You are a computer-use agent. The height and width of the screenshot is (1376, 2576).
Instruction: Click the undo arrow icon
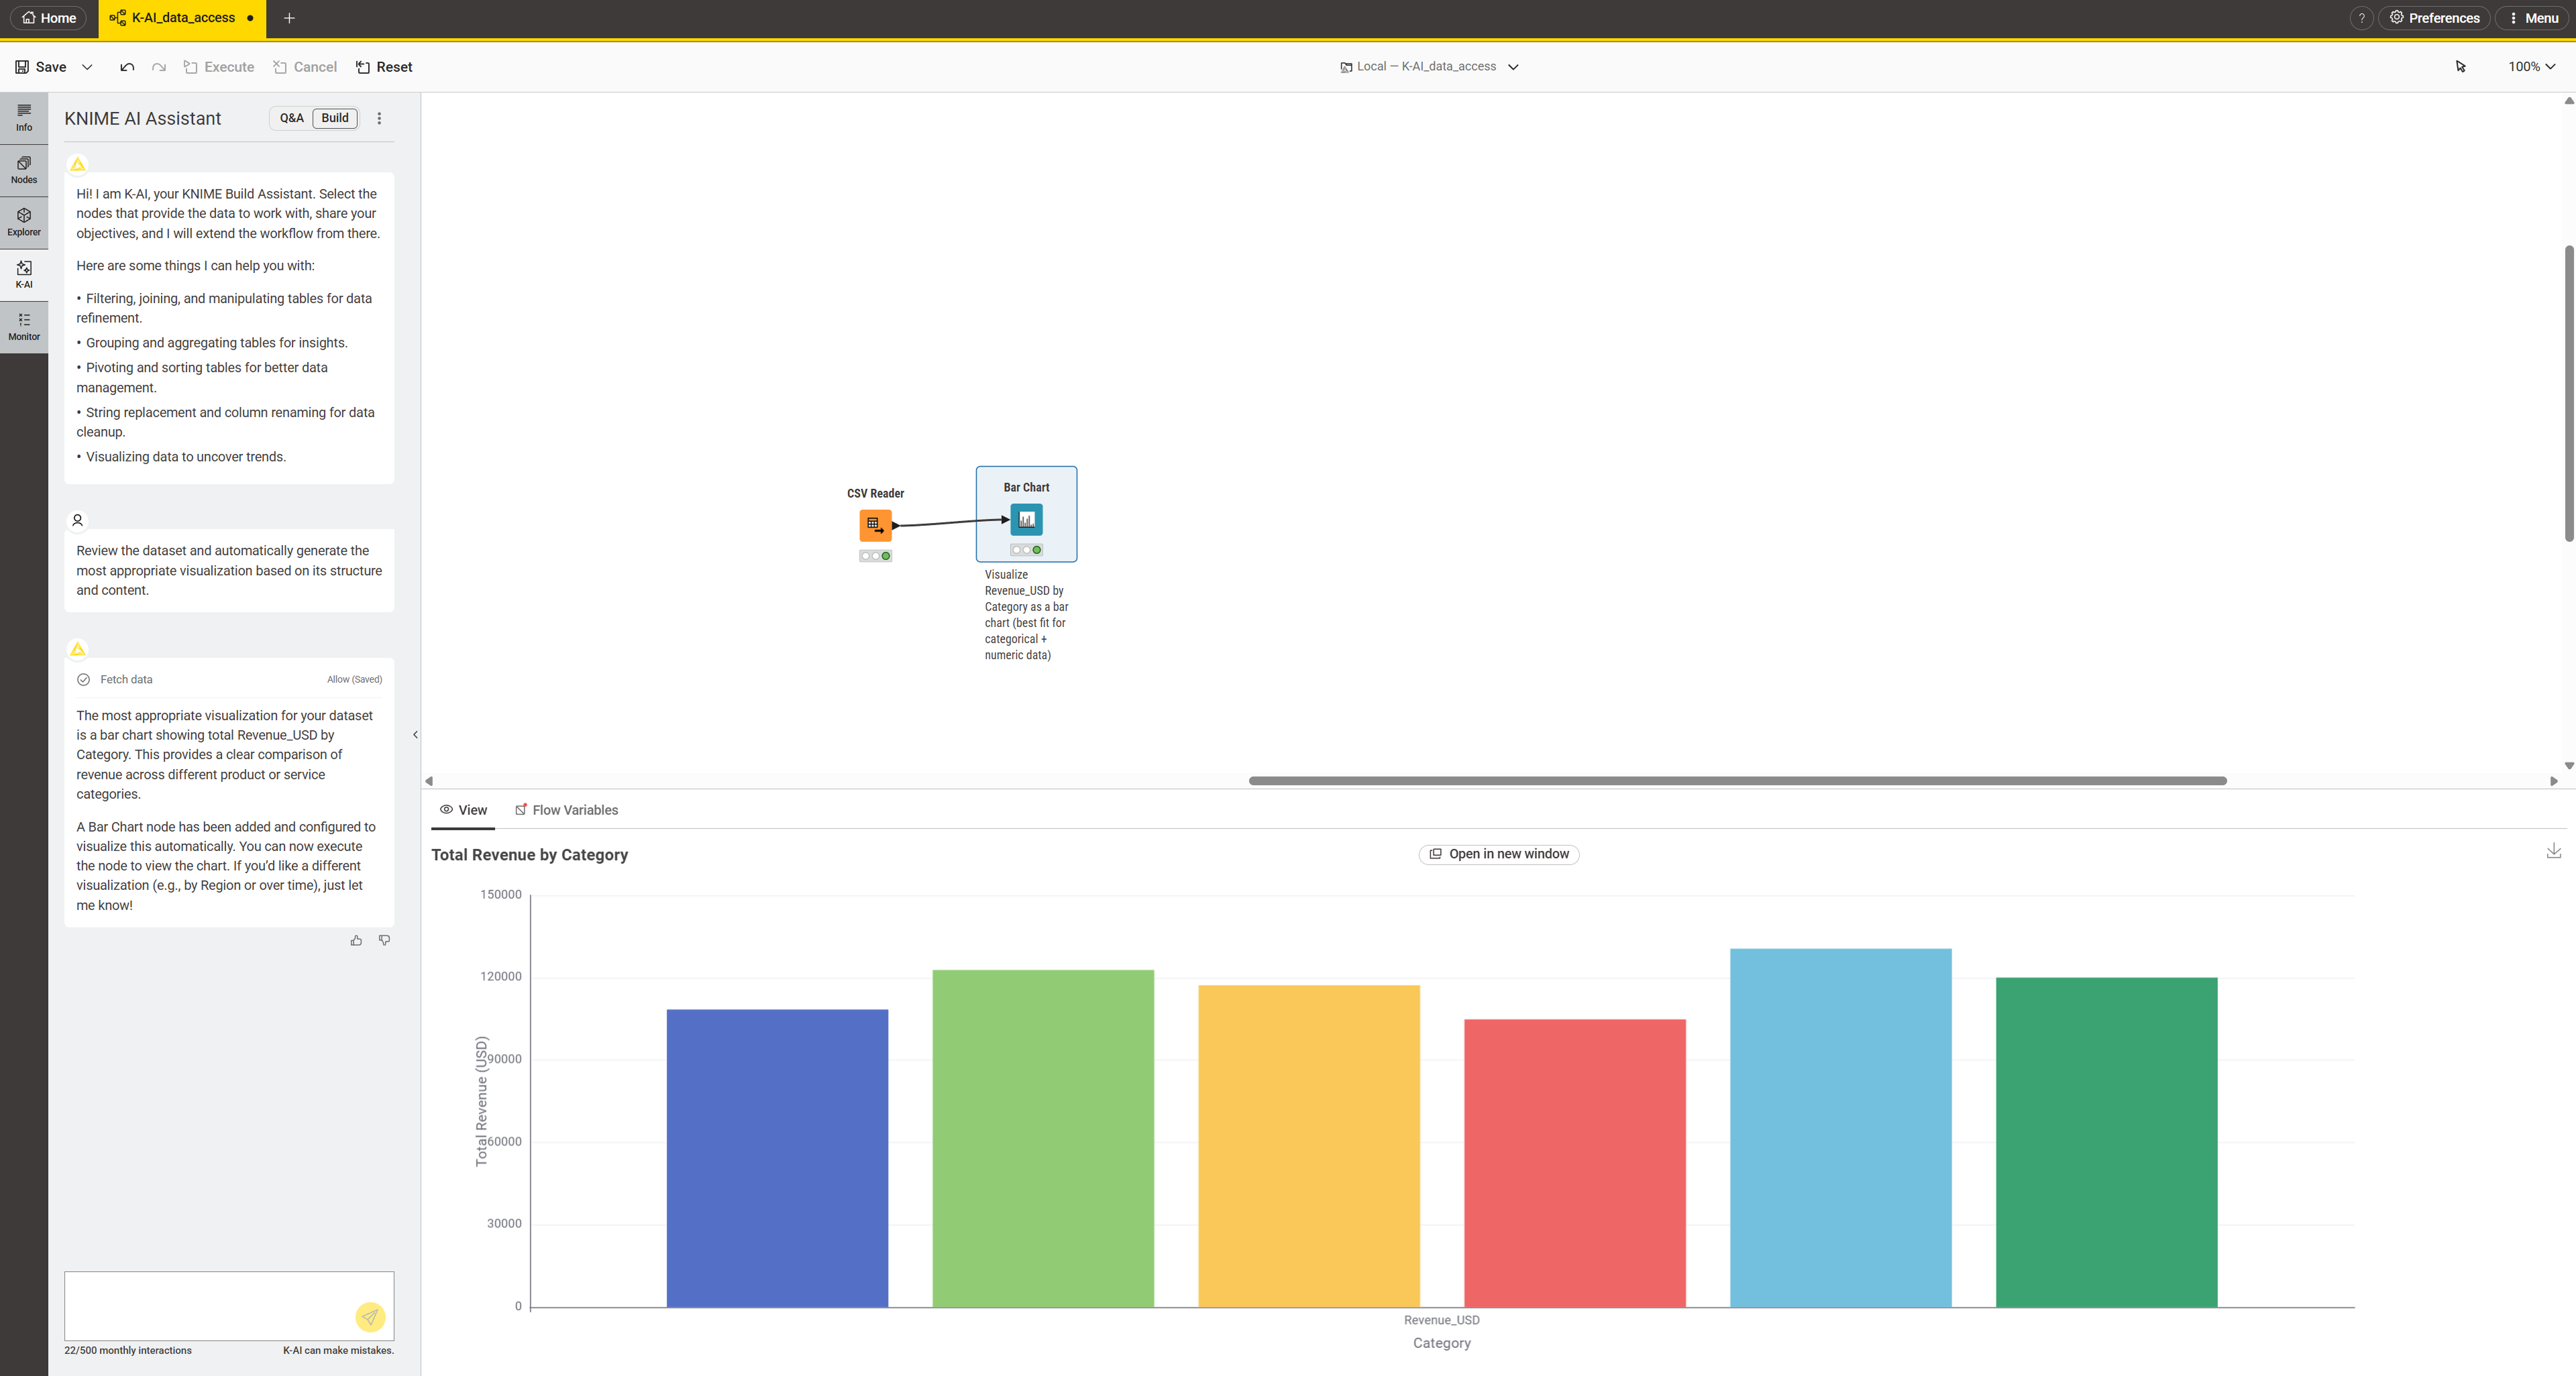[127, 67]
